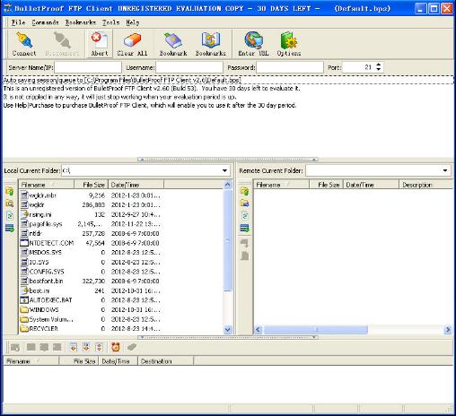This screenshot has width=456, height=416.
Task: Click the queue Destination column header
Action: click(x=165, y=361)
